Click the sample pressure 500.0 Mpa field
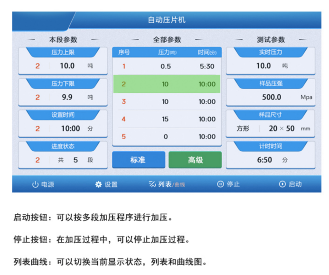 272,97
